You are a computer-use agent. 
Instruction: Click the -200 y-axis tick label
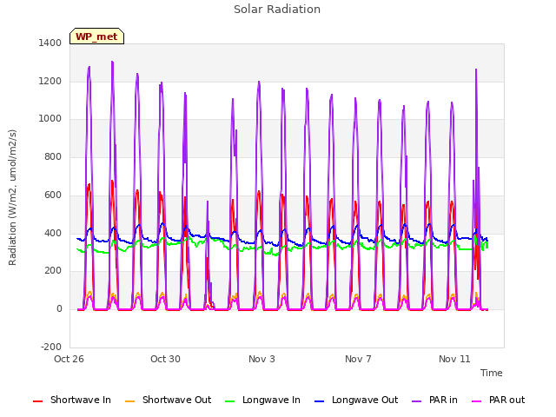51,347
